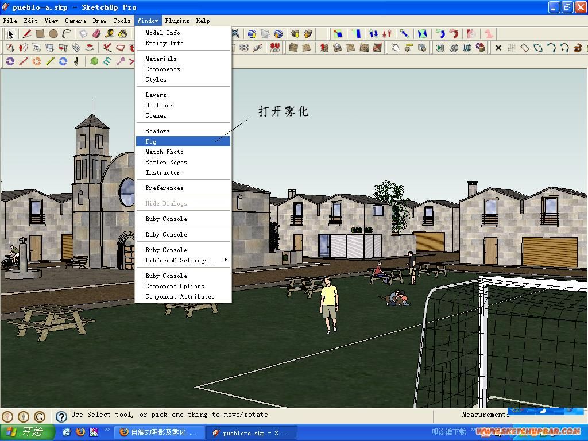The height and width of the screenshot is (441, 588).
Task: Pick the Paint Bucket tool
Action: point(123,34)
